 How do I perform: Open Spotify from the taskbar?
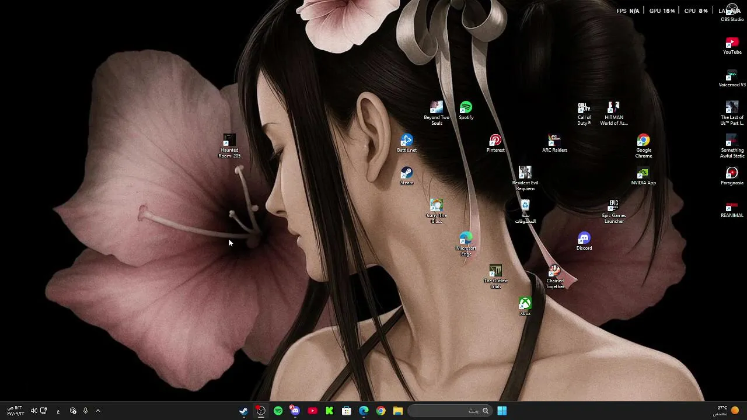278,411
